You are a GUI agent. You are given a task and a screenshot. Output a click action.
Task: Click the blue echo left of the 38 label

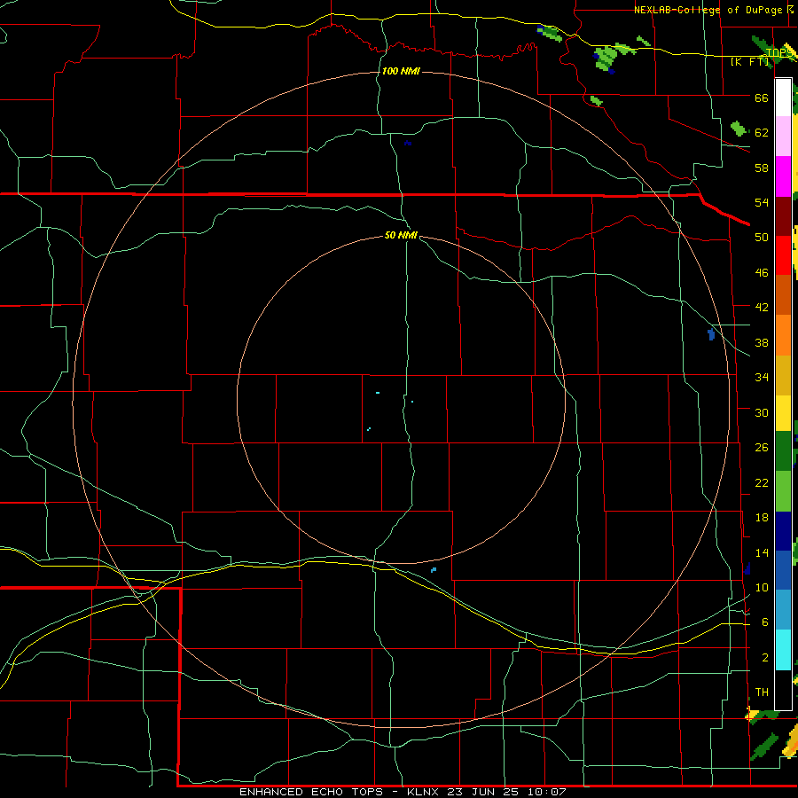(711, 334)
